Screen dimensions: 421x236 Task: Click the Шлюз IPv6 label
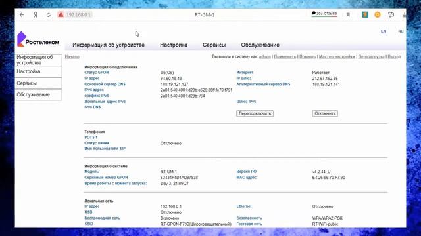point(246,102)
